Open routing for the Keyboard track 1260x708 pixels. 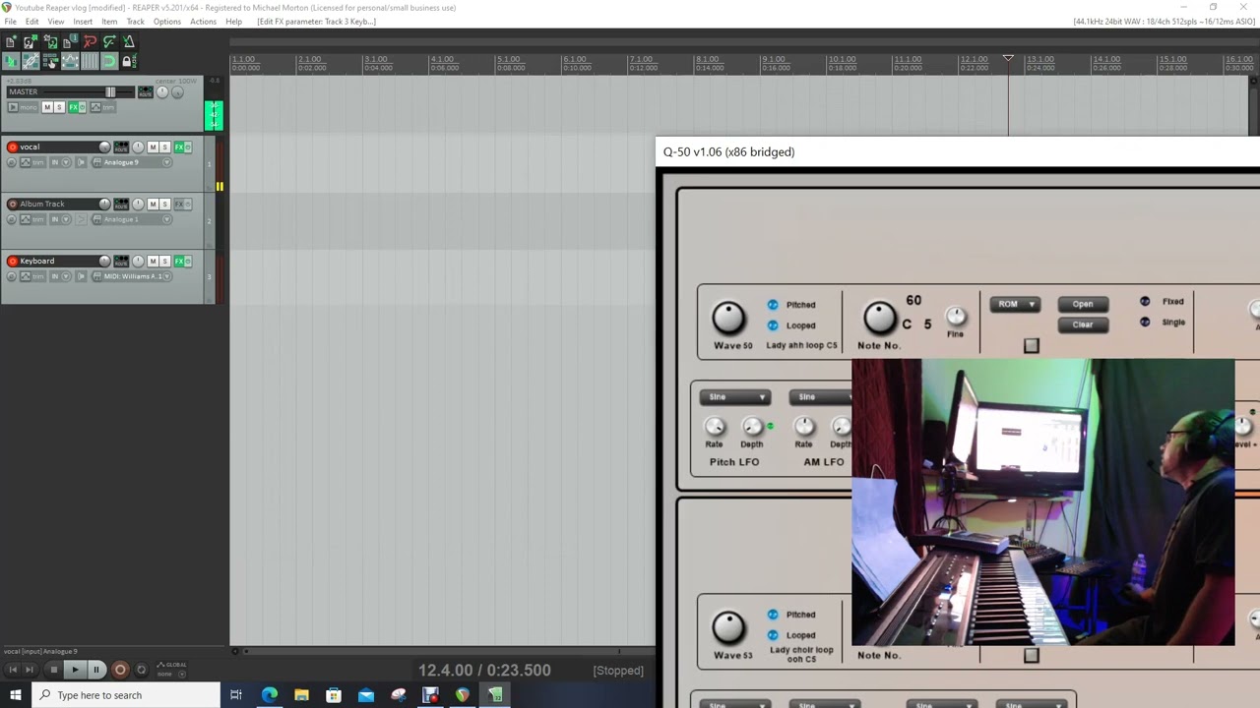[x=121, y=262]
